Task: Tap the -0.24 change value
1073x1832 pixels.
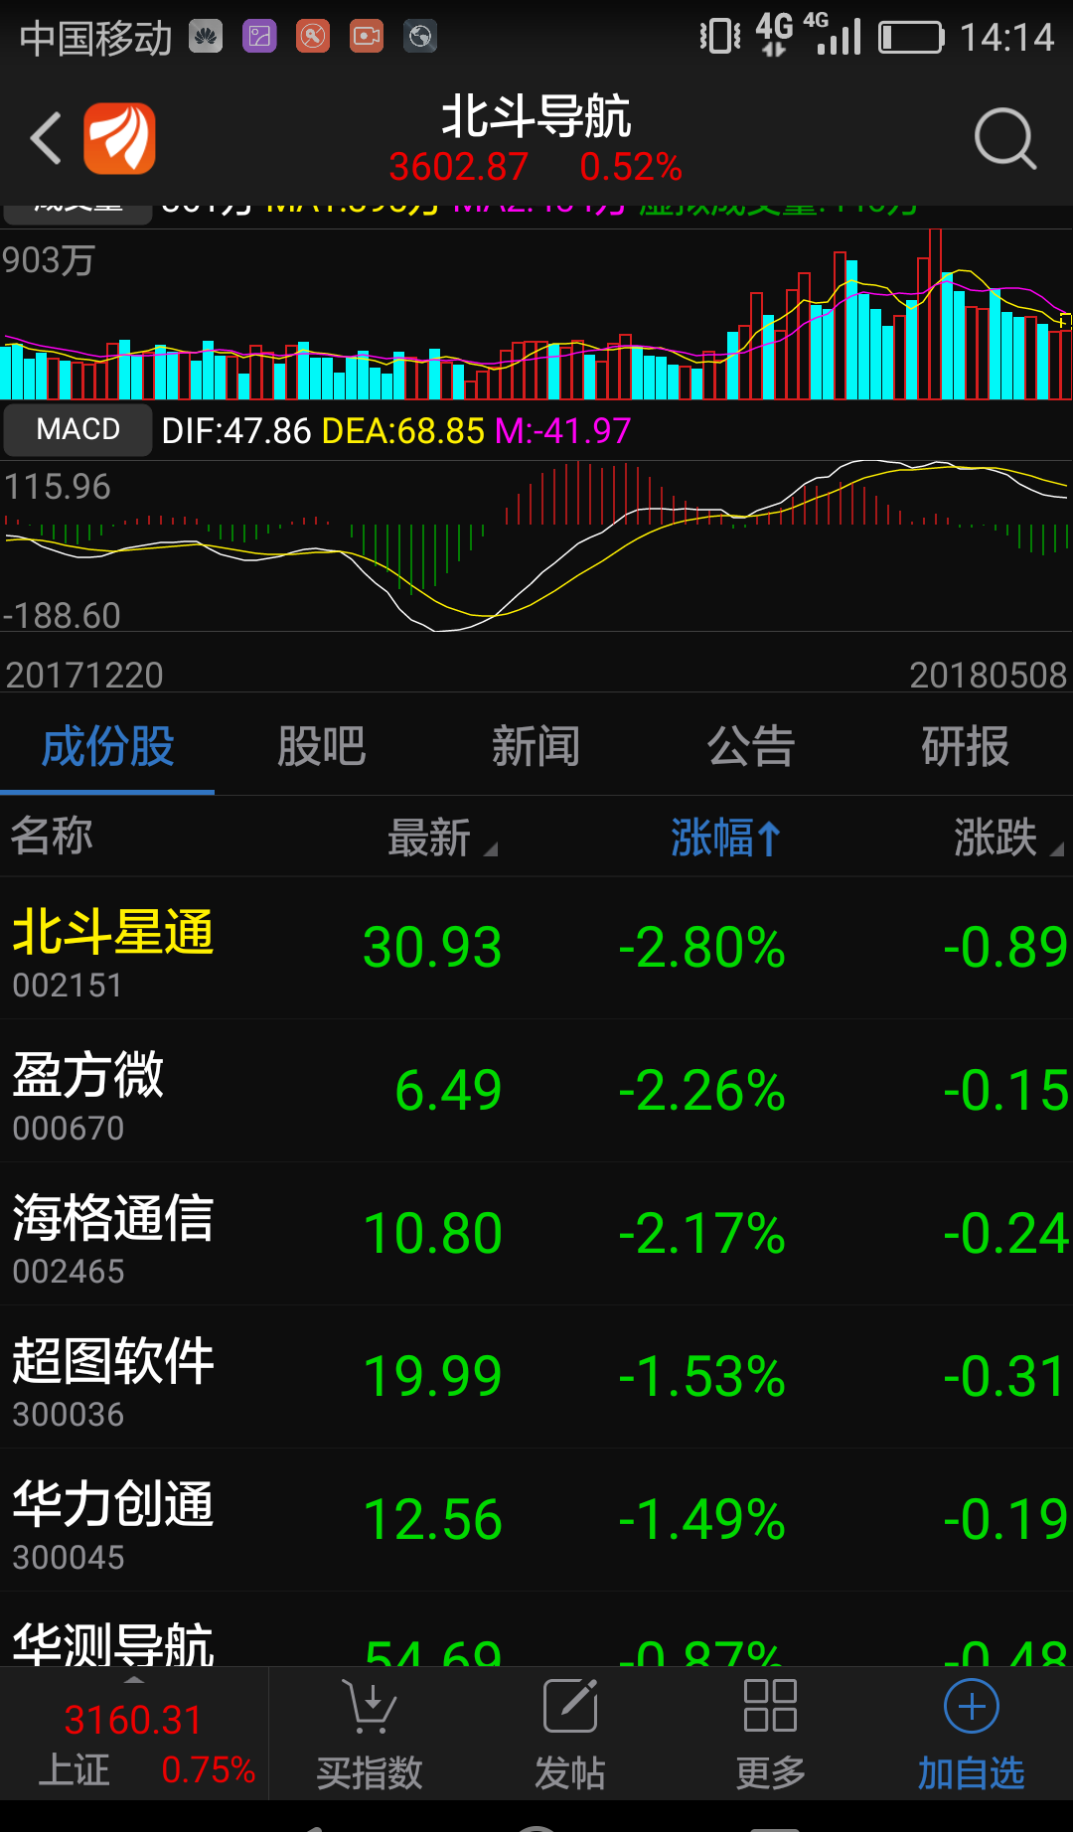Action: pos(1005,1233)
